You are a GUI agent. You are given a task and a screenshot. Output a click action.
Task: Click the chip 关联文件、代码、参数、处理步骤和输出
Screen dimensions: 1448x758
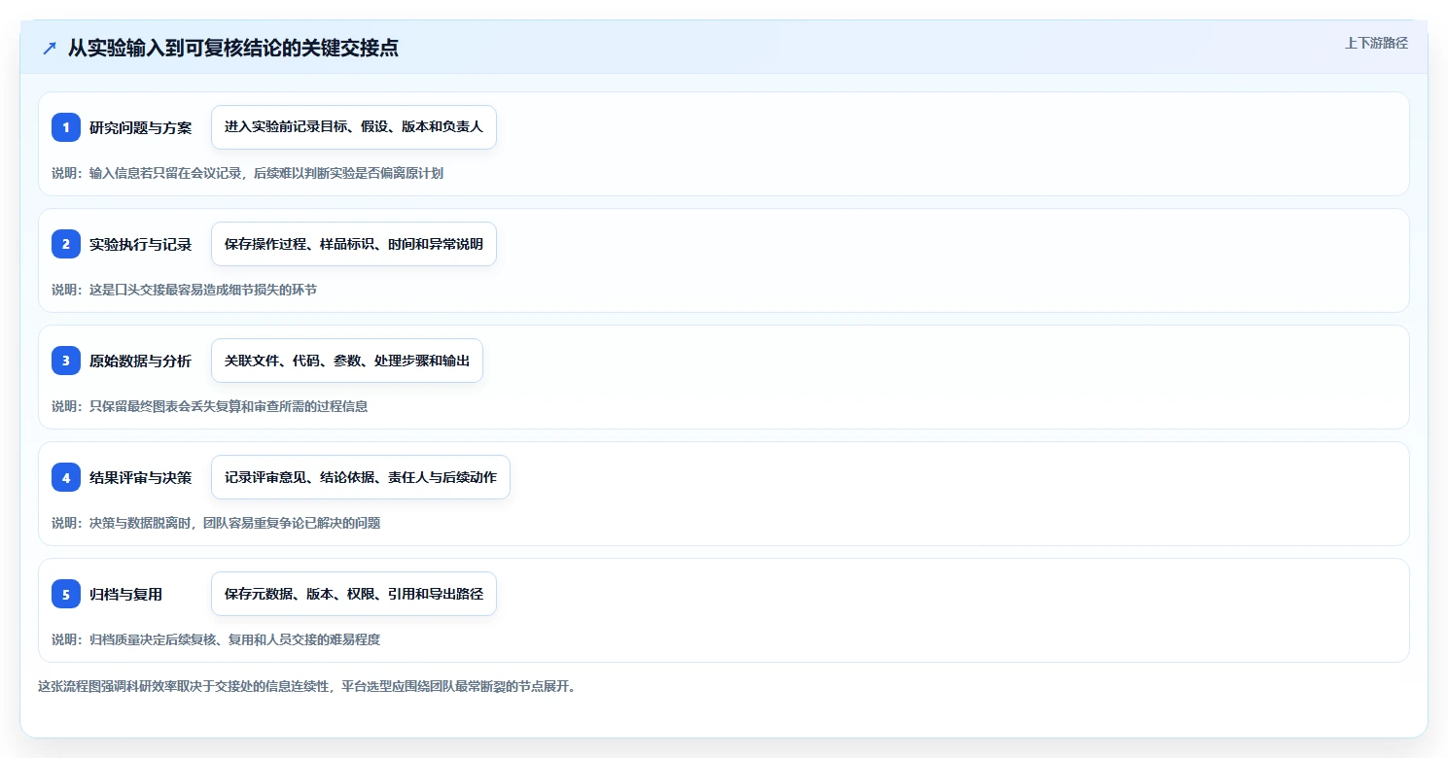(347, 361)
